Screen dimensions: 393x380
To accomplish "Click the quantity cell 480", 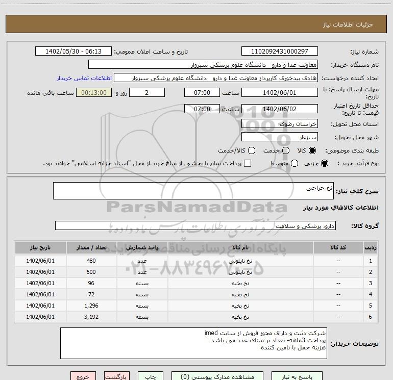I will [91, 261].
